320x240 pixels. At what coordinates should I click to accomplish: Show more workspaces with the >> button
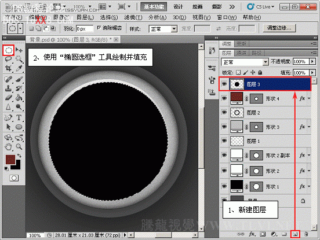[x=232, y=7]
